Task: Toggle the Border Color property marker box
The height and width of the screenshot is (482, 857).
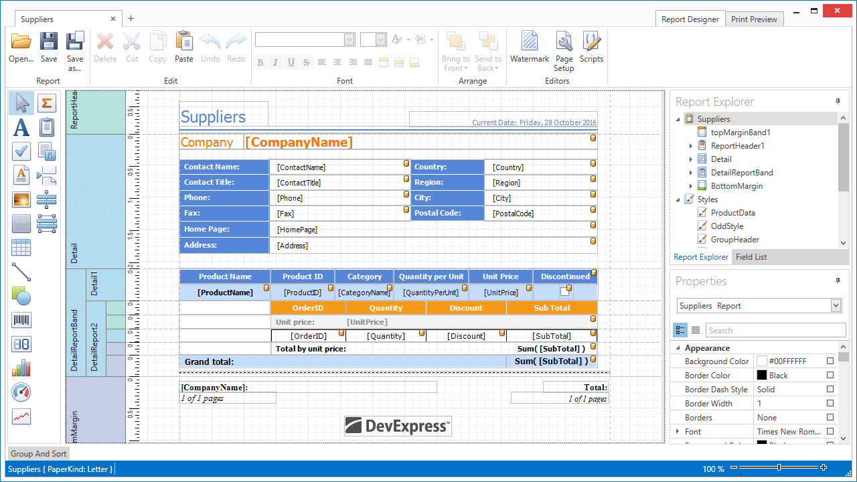Action: tap(830, 375)
